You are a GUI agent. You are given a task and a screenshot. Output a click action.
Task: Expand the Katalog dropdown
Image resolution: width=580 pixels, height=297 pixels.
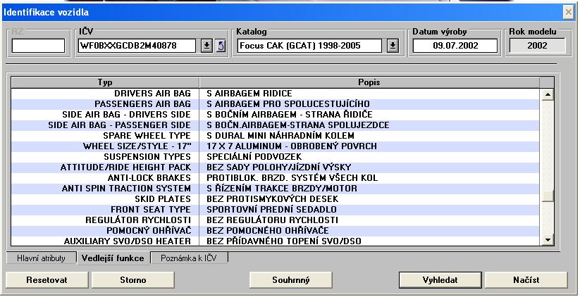[393, 46]
